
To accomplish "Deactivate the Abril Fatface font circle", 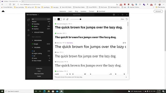I will [x=56, y=71].
